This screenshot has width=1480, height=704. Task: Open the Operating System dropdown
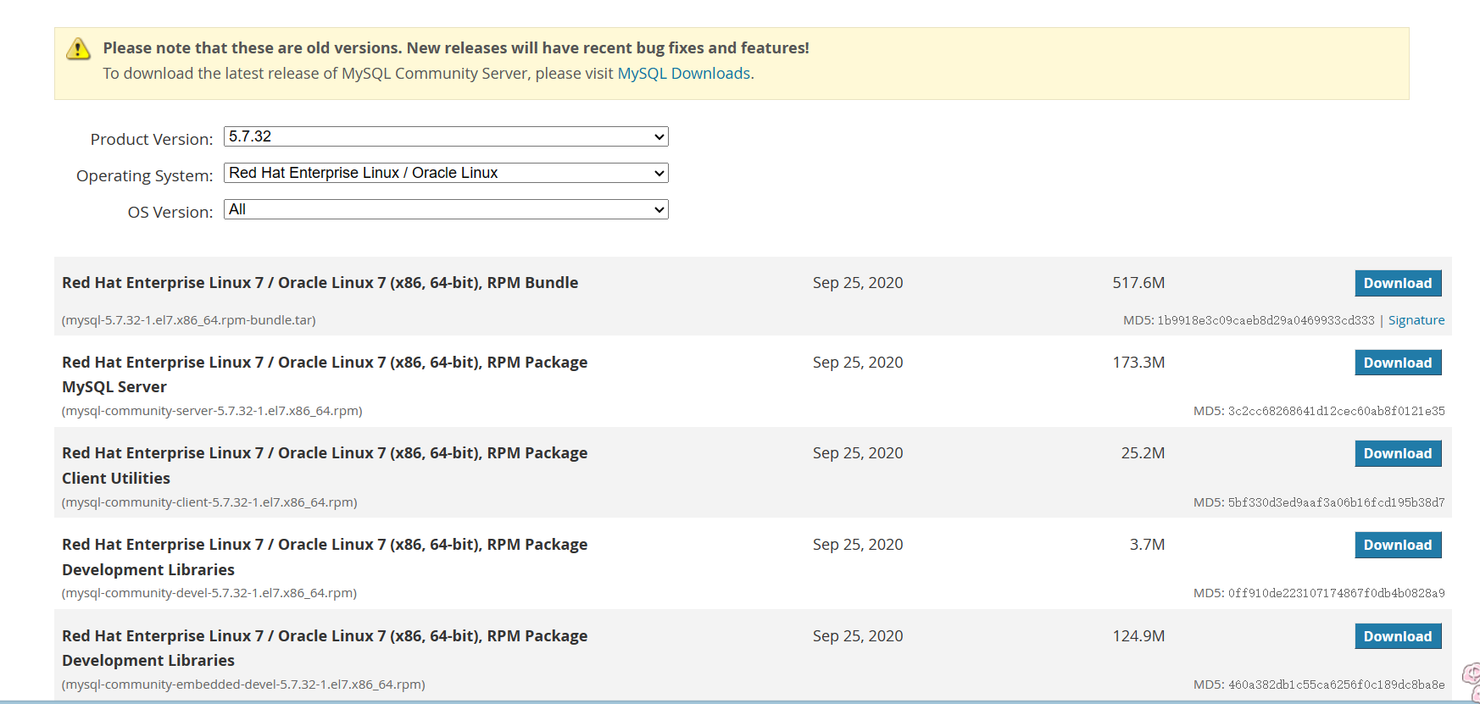coord(446,173)
